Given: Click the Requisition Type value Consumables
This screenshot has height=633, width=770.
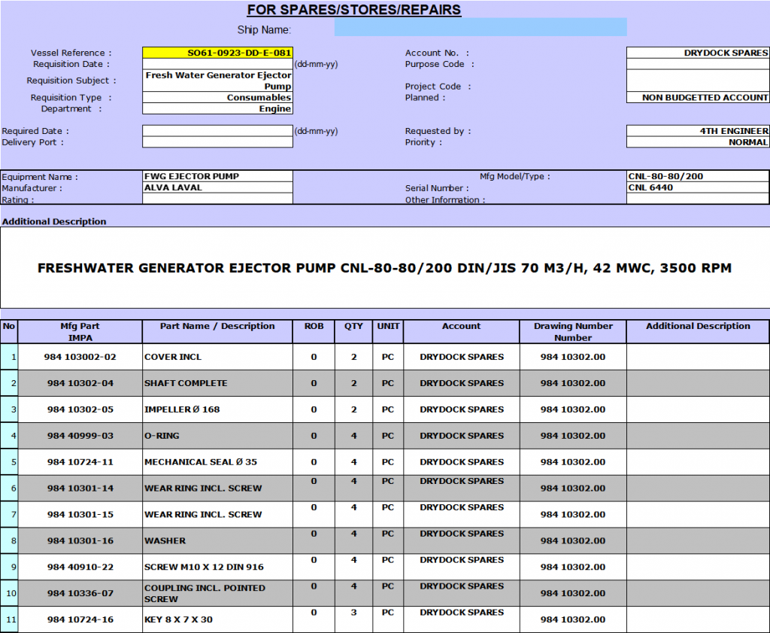Looking at the screenshot, I should [217, 98].
